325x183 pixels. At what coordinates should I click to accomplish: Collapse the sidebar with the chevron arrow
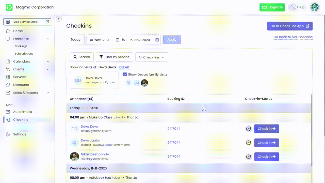(x=59, y=19)
